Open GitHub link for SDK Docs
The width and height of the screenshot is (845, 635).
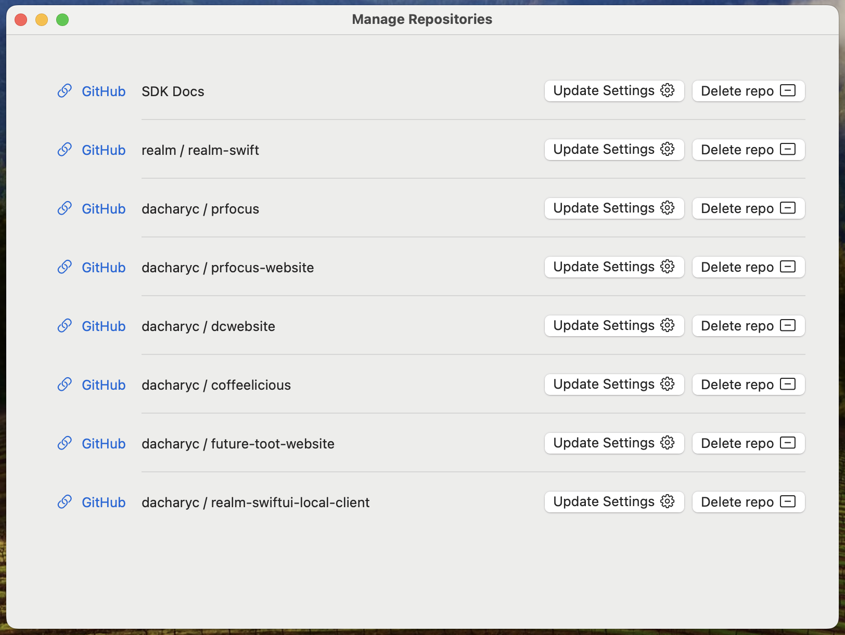tap(104, 91)
